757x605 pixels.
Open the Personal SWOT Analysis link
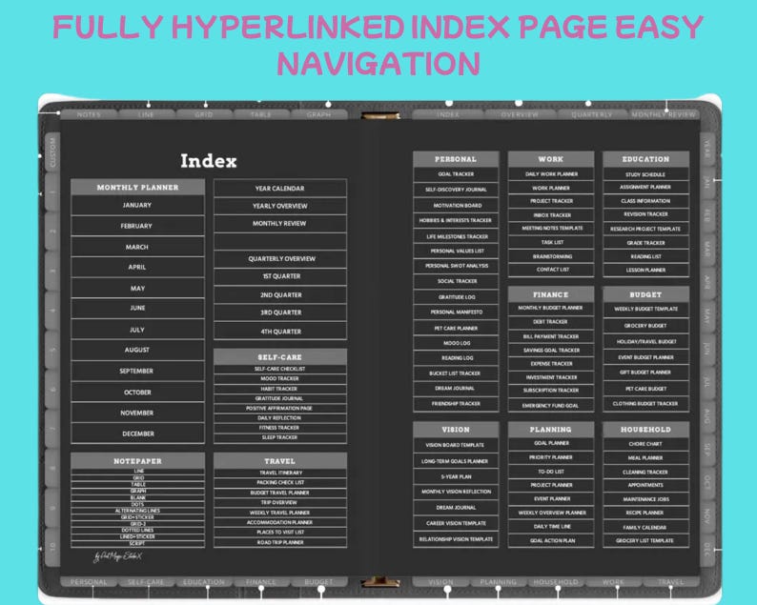pyautogui.click(x=456, y=266)
